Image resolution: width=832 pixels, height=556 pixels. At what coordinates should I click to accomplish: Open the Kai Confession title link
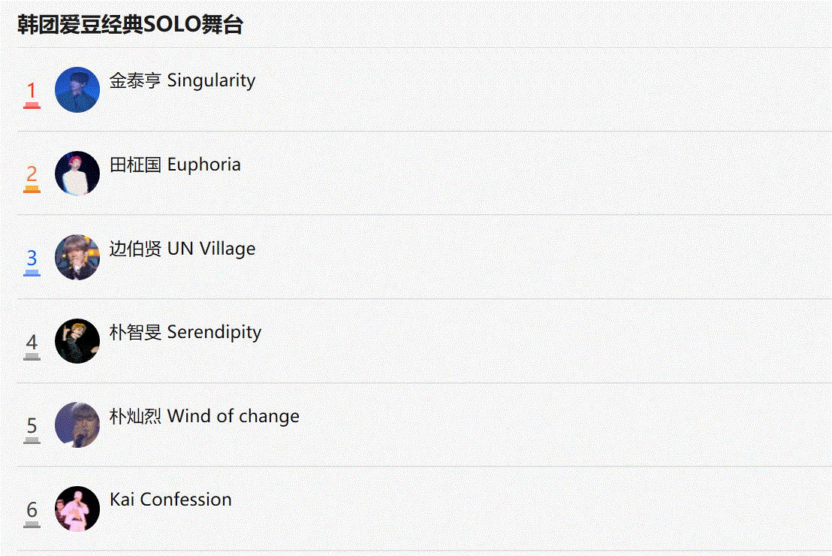click(170, 500)
